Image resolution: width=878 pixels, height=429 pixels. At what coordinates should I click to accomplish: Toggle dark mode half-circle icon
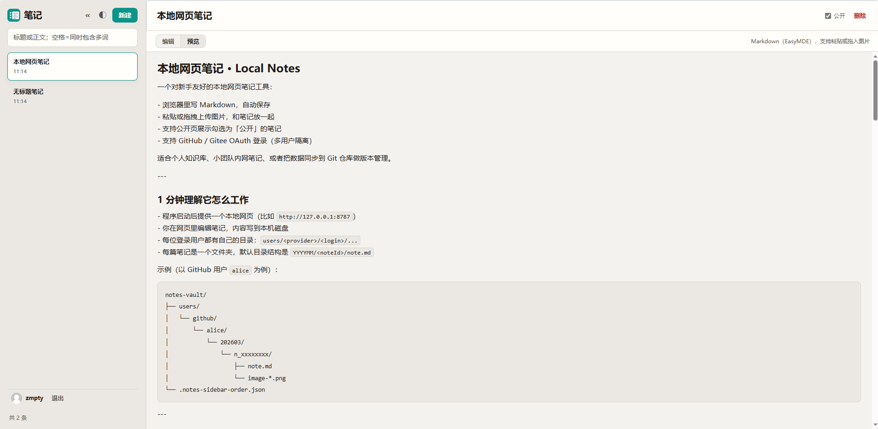103,15
